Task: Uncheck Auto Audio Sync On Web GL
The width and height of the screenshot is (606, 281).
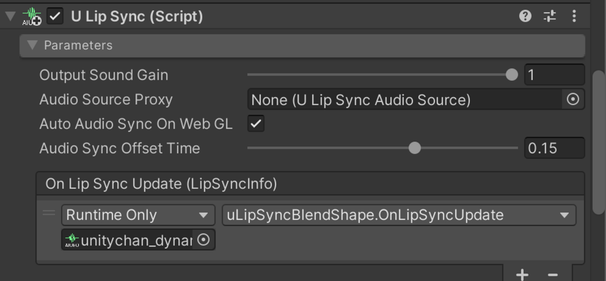Action: pyautogui.click(x=256, y=124)
